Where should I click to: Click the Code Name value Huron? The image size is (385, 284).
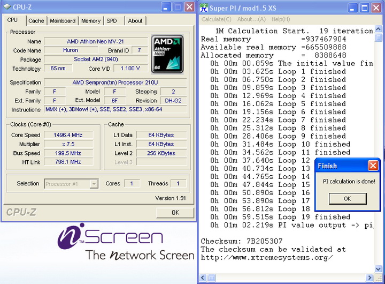click(x=71, y=50)
